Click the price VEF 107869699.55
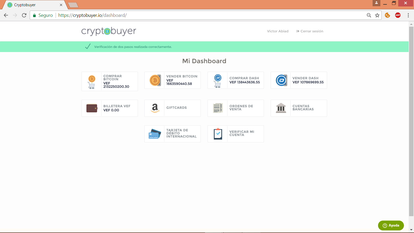Screen dimensions: 414x233 308,82
